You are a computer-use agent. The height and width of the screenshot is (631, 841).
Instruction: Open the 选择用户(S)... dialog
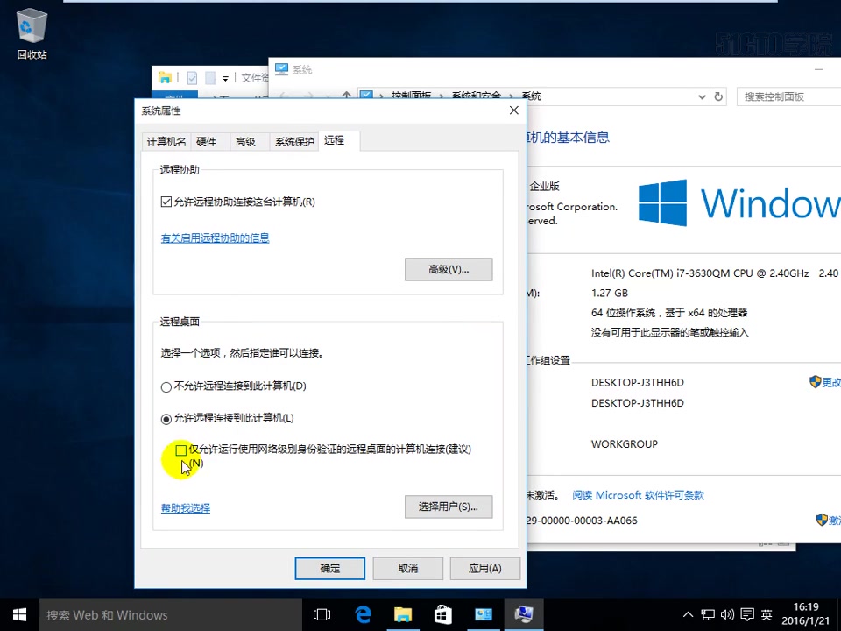449,507
